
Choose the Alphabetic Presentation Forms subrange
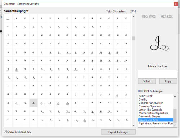[156, 123]
